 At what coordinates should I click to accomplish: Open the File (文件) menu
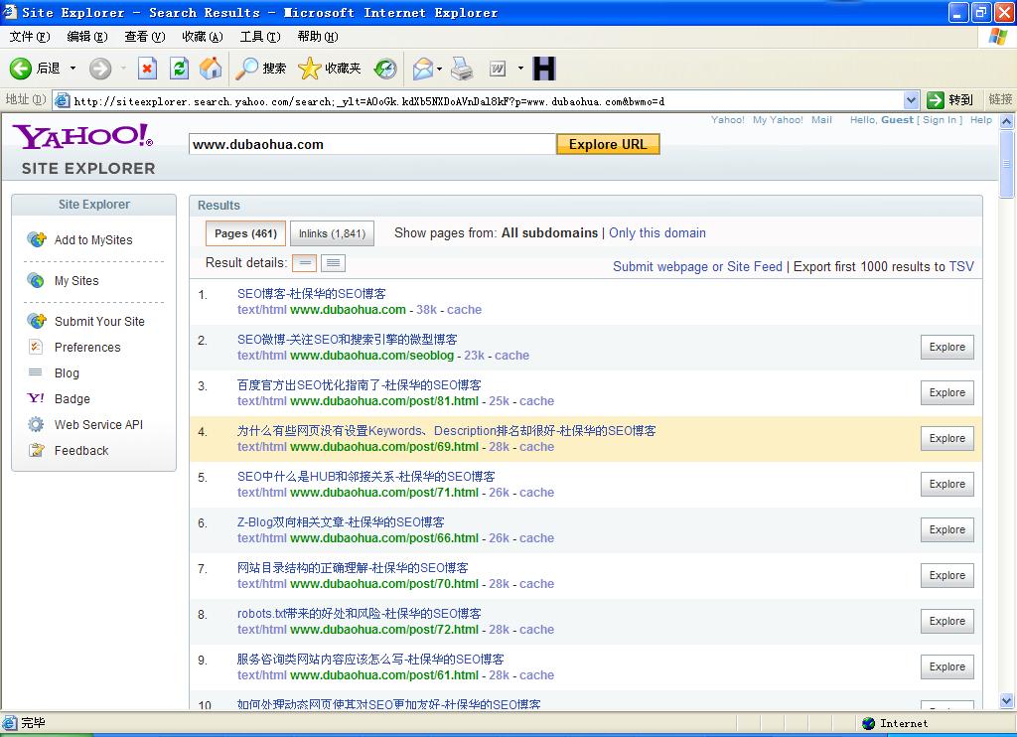click(29, 37)
